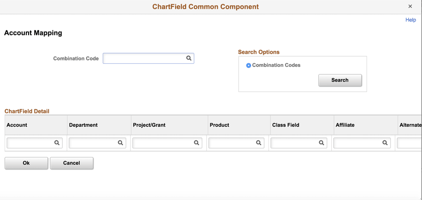Focus the Class Field input box

(294, 143)
